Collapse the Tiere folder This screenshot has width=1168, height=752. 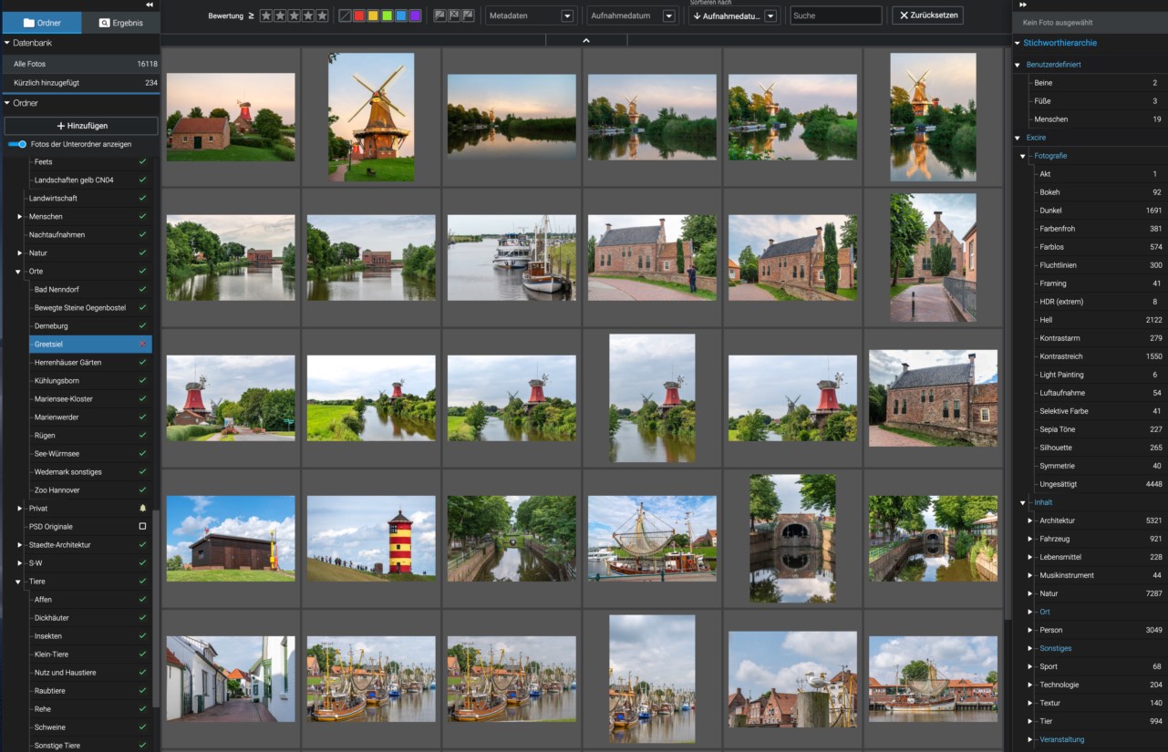click(x=19, y=581)
